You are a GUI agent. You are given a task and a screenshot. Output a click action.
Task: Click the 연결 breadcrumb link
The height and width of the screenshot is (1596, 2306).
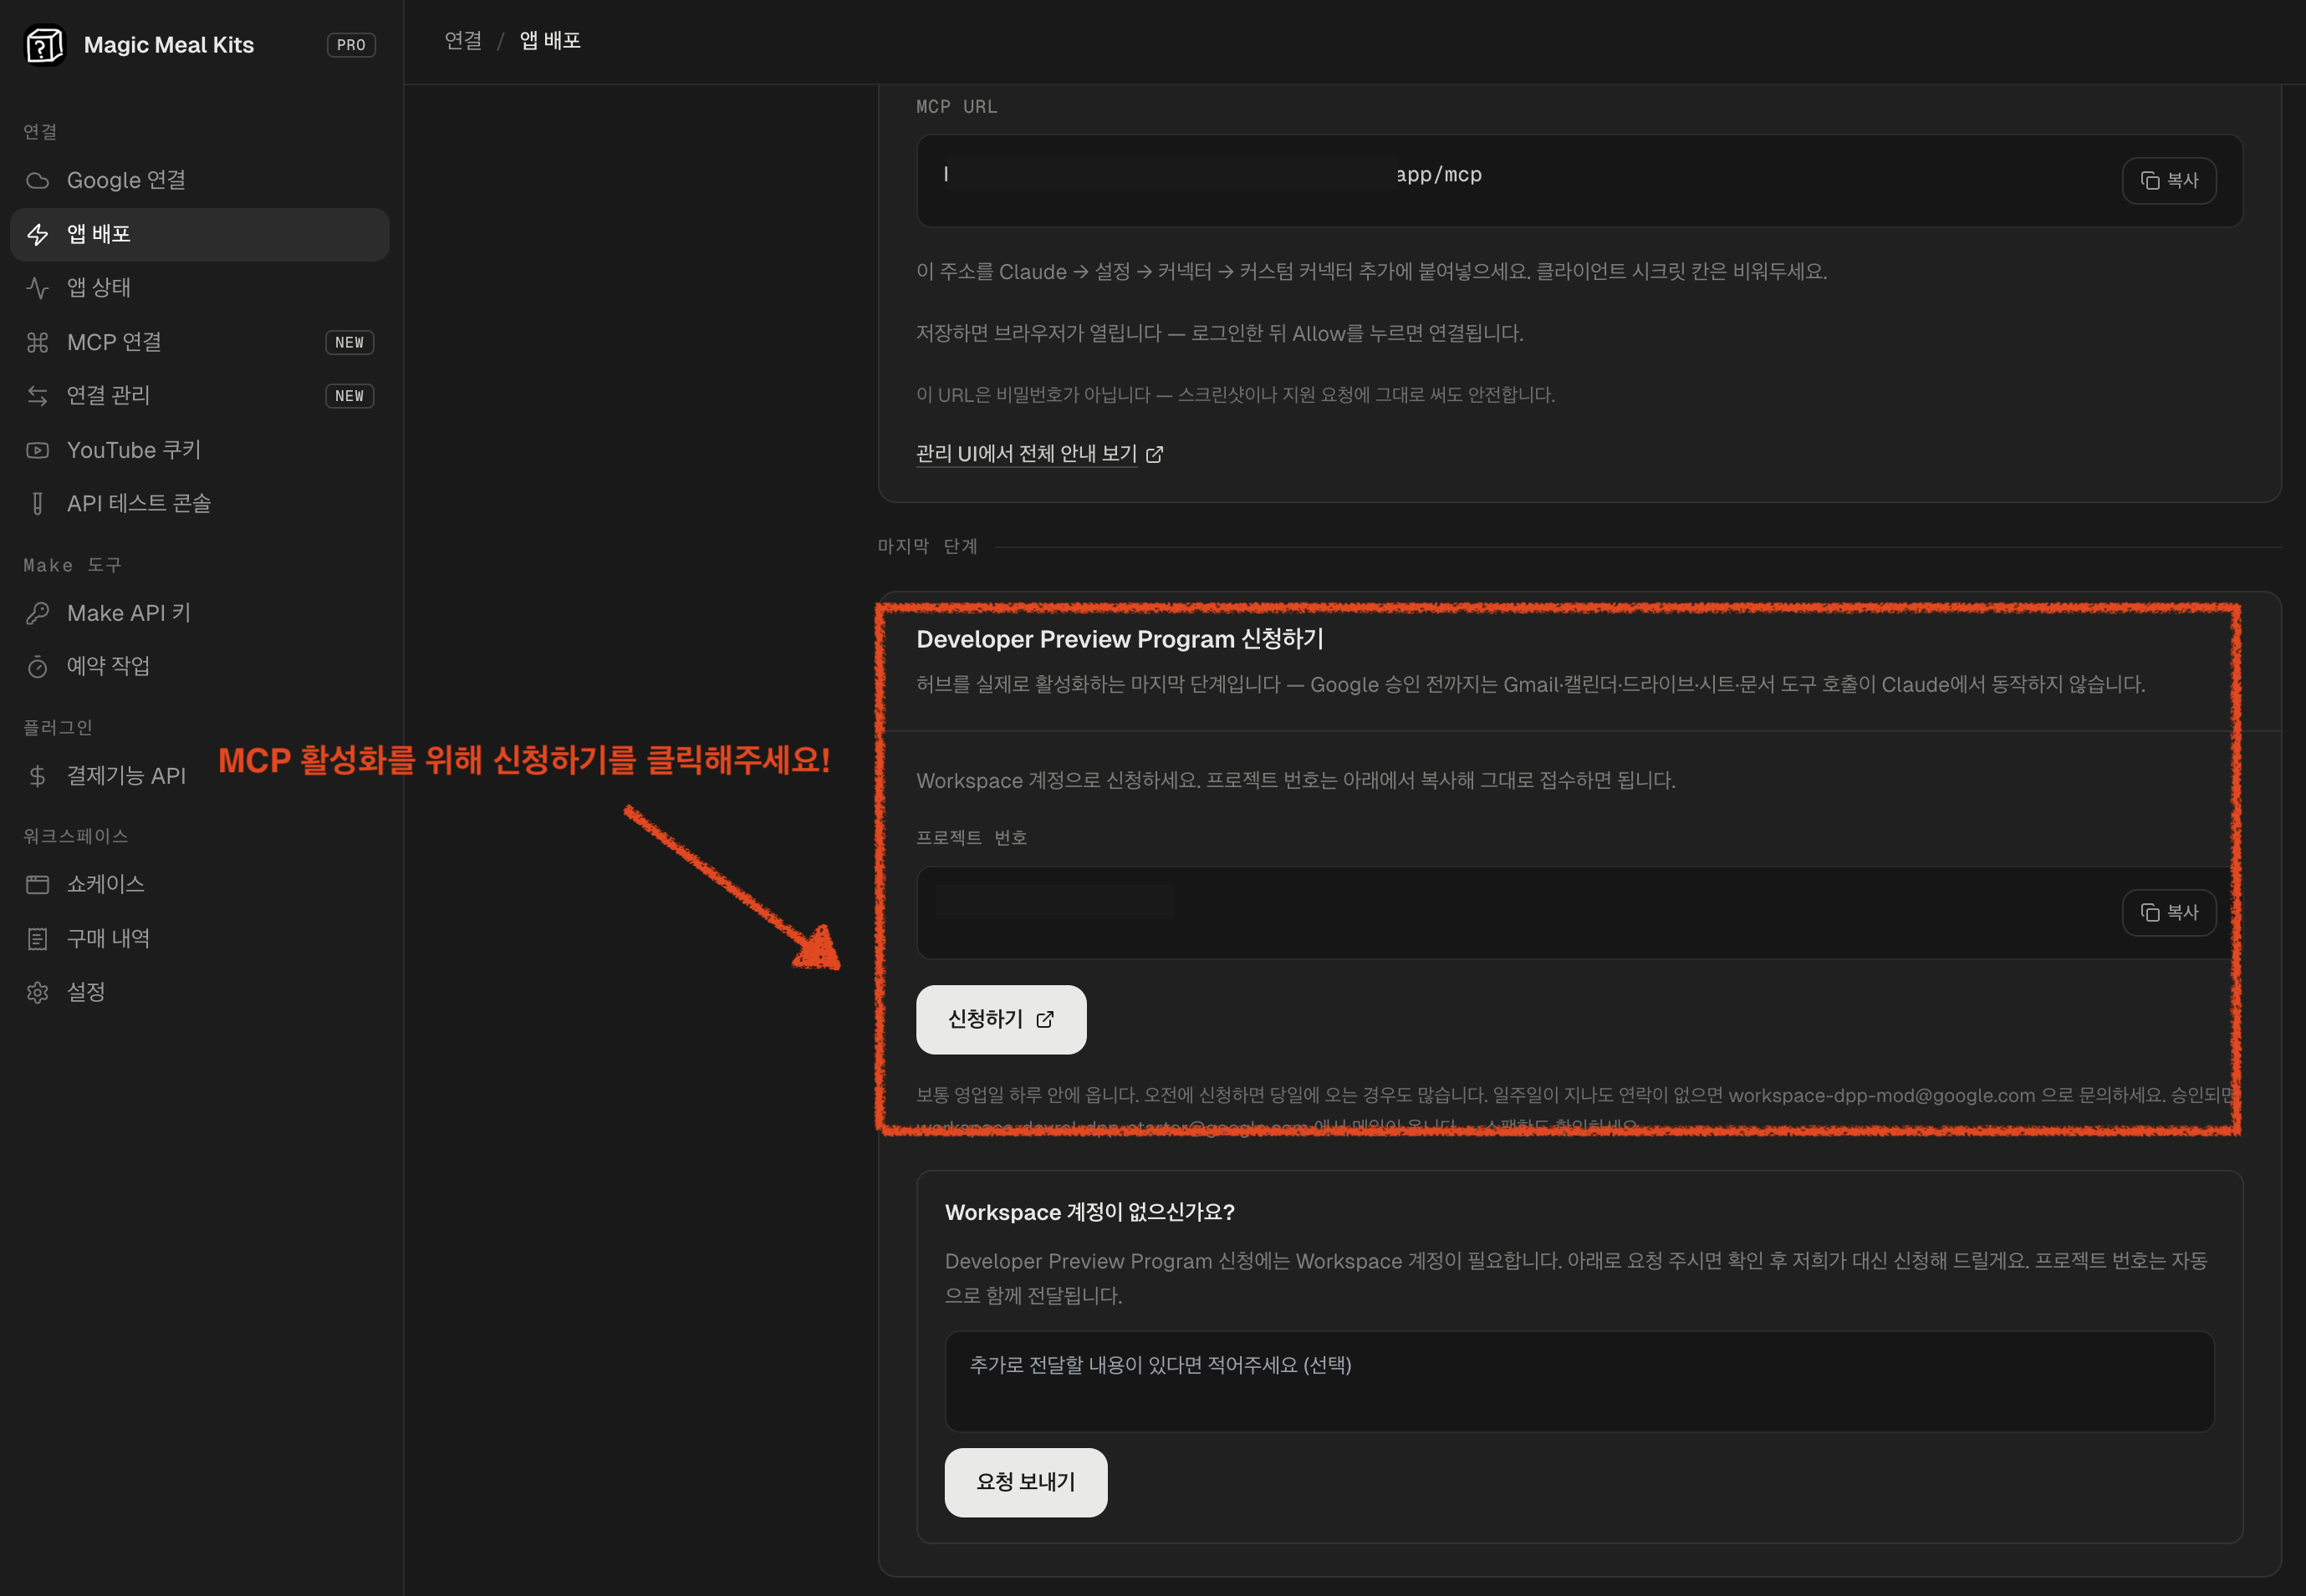pos(463,41)
